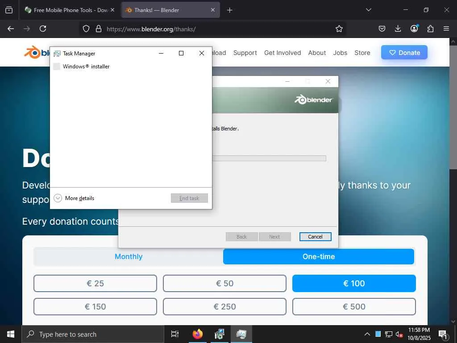Select the Thanks! — Blender tab
This screenshot has height=343, width=457.
(171, 10)
